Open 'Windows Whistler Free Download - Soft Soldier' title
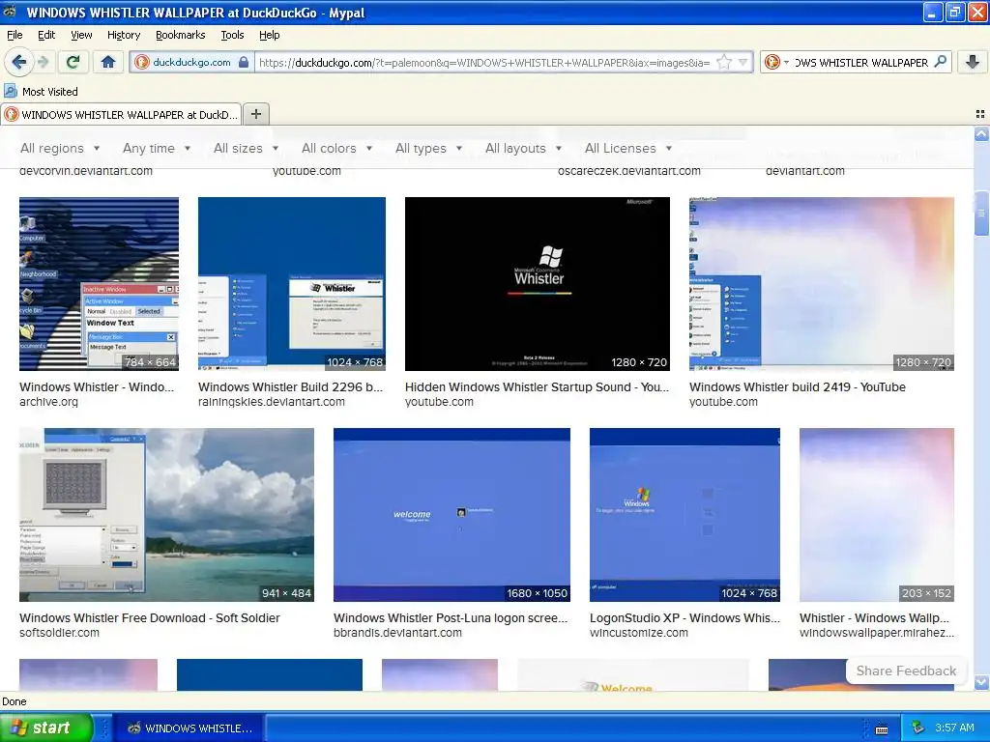 click(x=150, y=617)
